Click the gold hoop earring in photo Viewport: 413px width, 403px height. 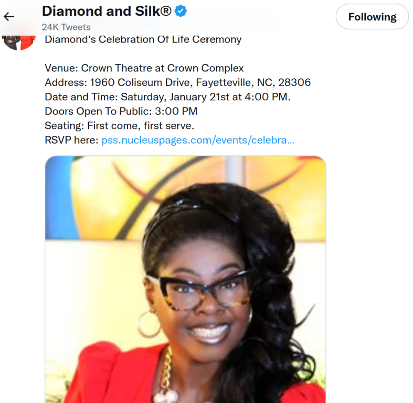tap(149, 324)
